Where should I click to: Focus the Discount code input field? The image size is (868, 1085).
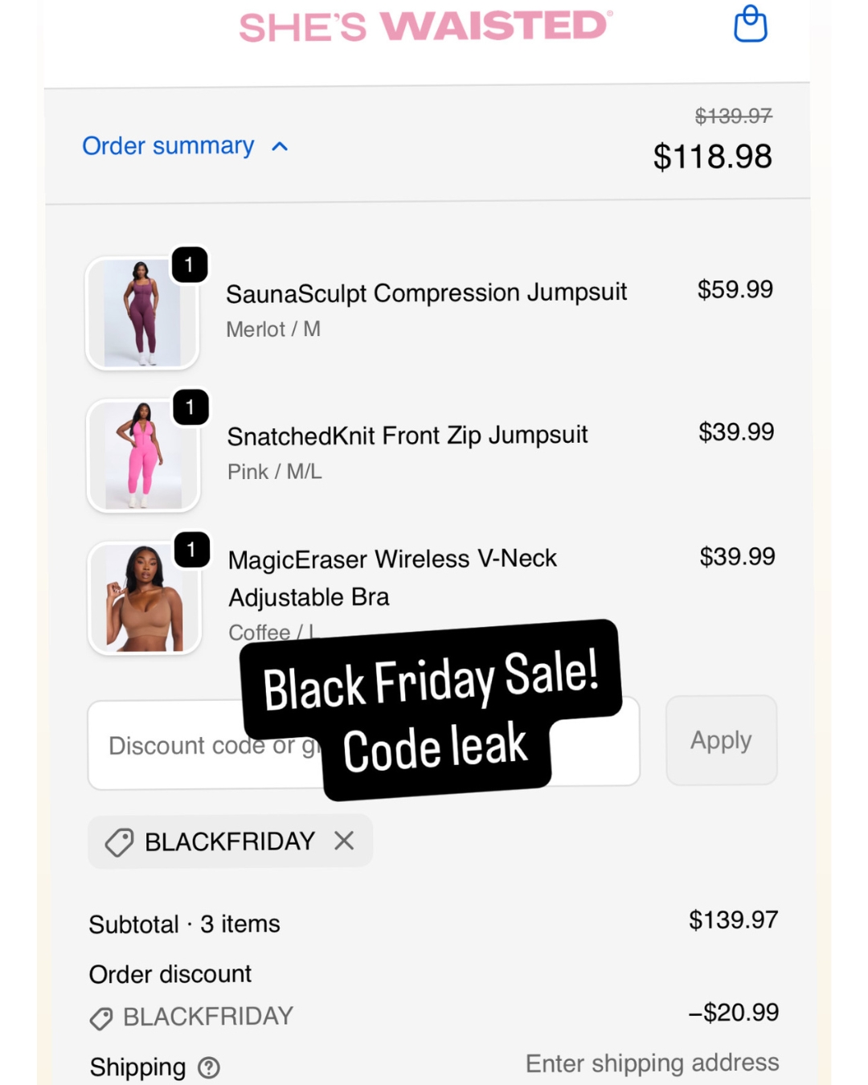pyautogui.click(x=363, y=743)
